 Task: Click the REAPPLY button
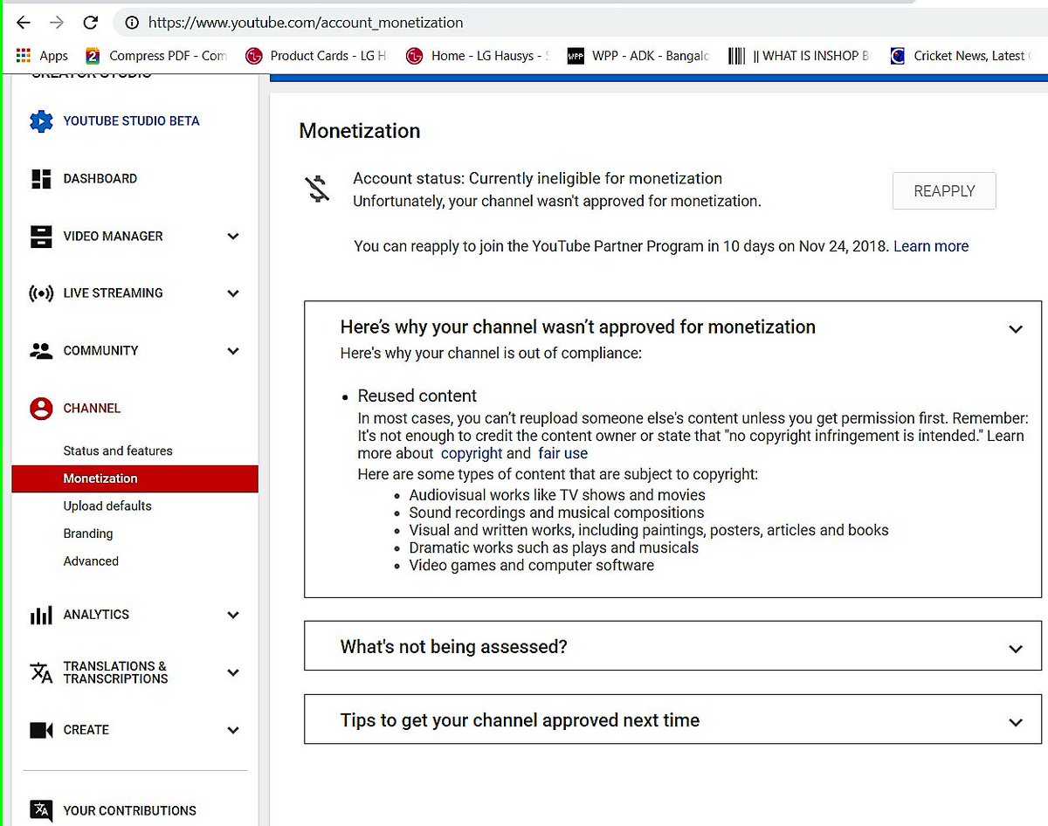click(944, 190)
